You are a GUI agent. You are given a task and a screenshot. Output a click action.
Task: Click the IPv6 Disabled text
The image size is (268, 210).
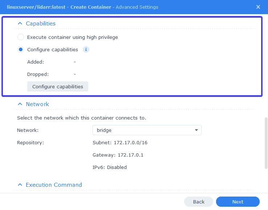110,167
